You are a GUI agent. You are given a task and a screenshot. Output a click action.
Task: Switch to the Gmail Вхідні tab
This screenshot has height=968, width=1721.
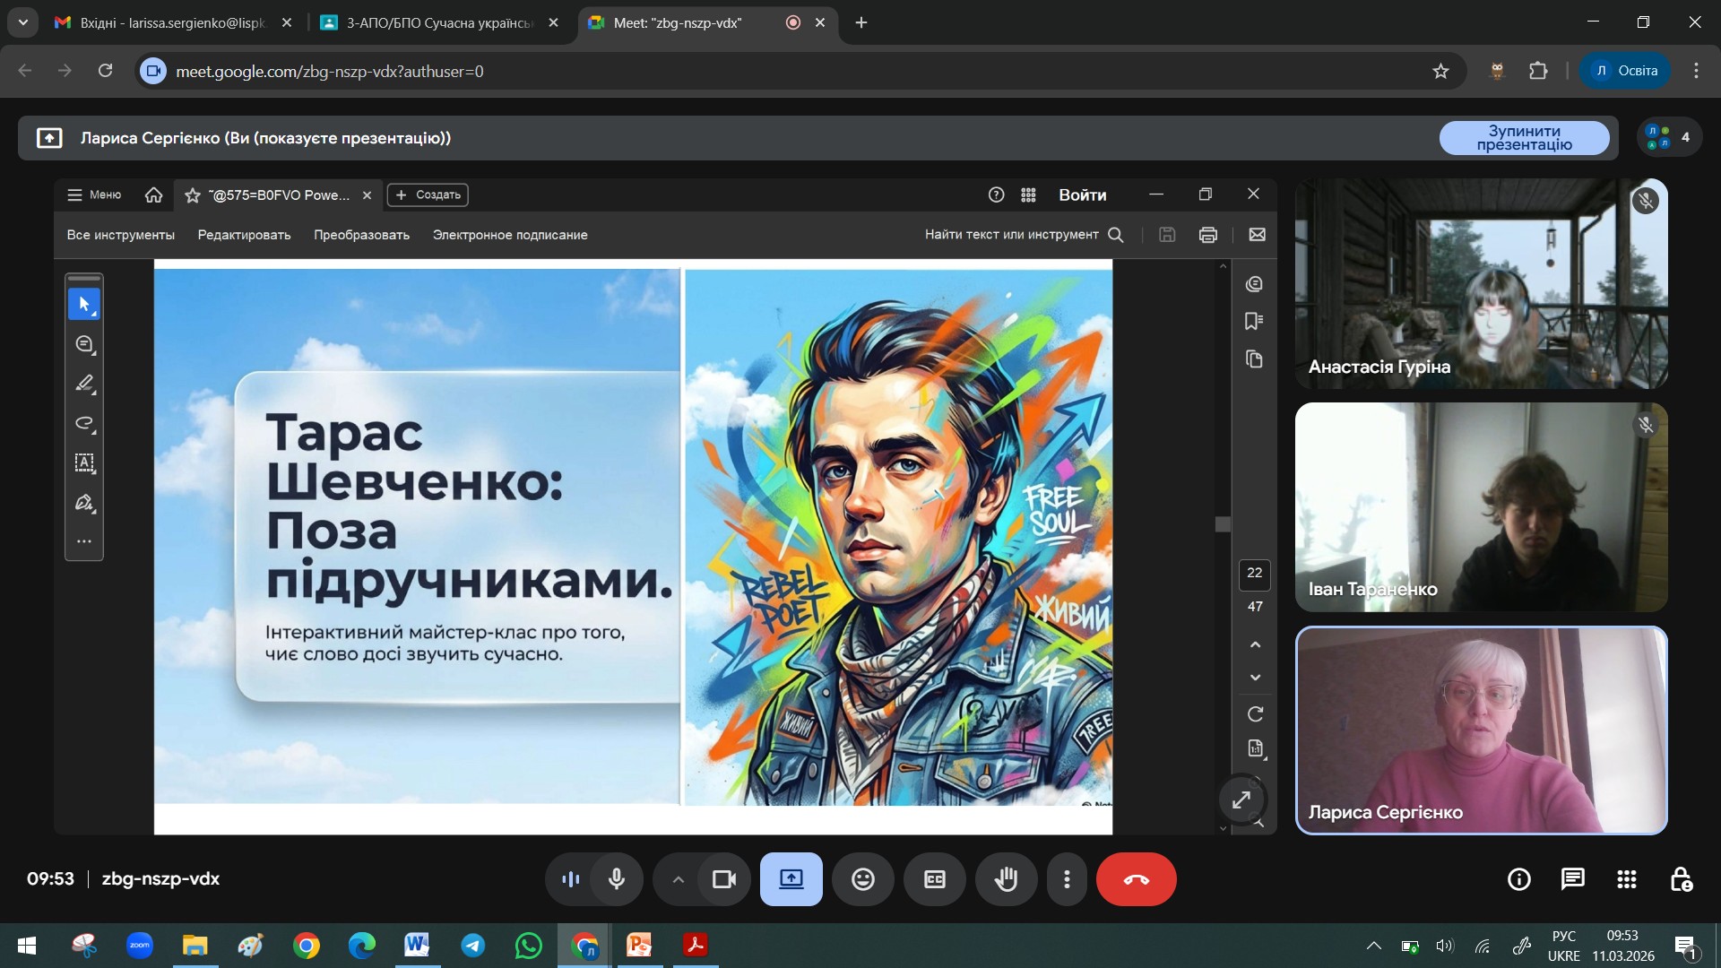tap(170, 22)
